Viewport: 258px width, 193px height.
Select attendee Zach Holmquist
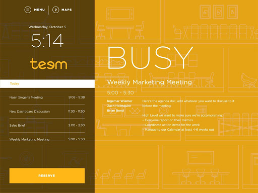(x=119, y=106)
